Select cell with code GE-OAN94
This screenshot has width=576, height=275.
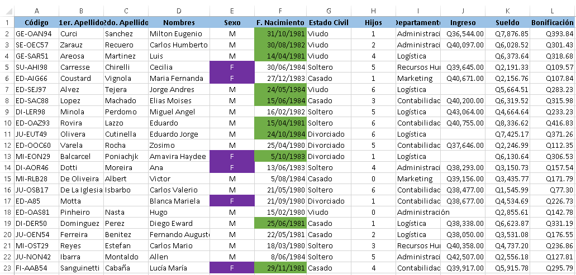click(36, 33)
